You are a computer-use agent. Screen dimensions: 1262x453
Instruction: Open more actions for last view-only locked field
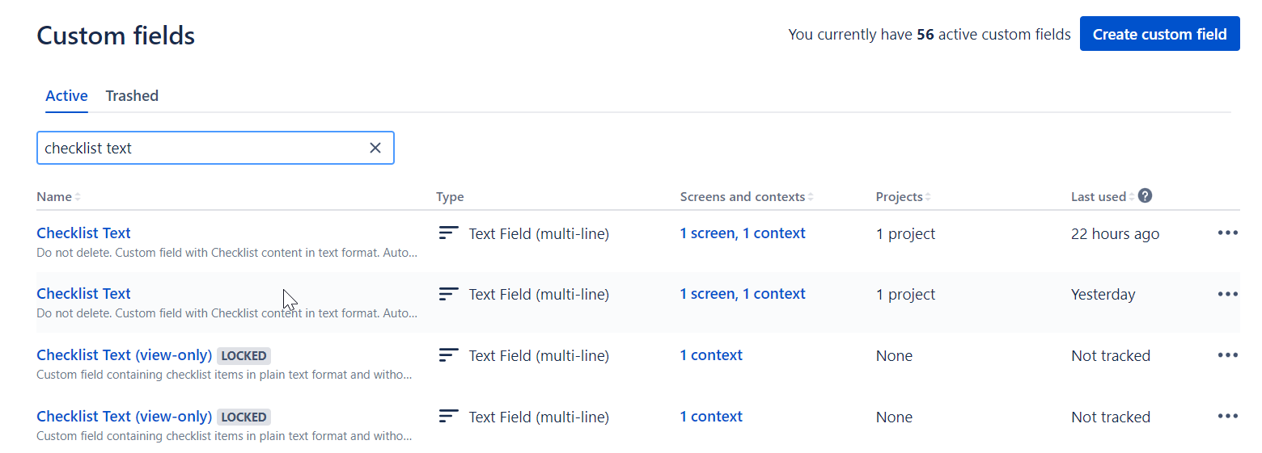coord(1227,417)
